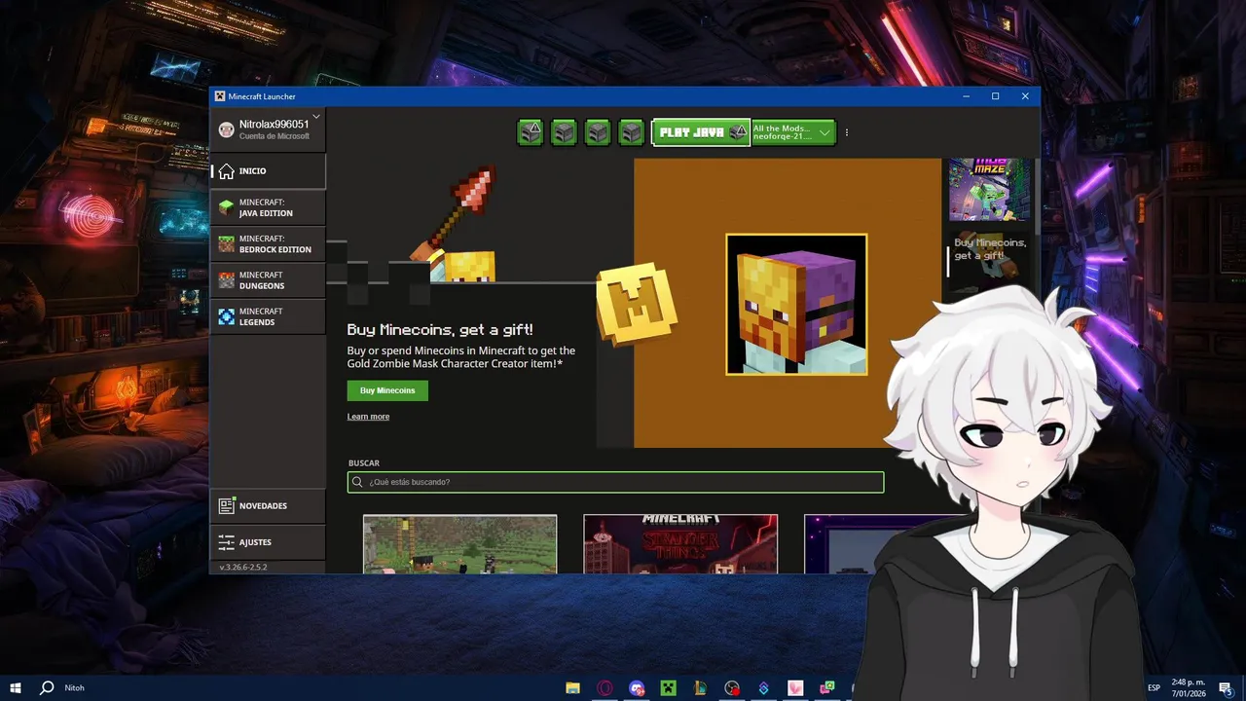Viewport: 1246px width, 701px height.
Task: Open the first news card with grassy landscape
Action: (x=459, y=544)
